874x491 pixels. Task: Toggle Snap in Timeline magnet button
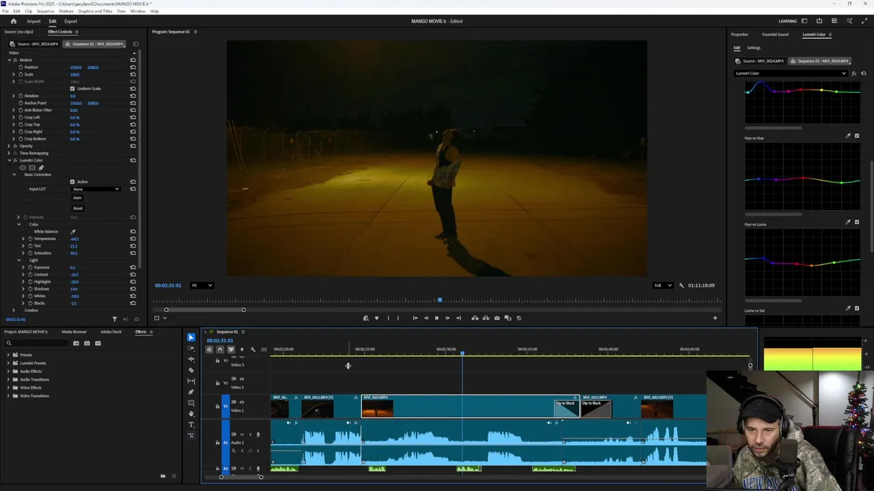tap(220, 349)
